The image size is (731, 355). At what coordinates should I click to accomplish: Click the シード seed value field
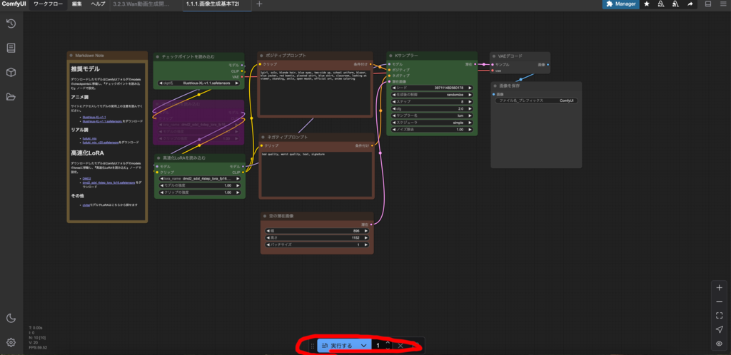click(x=432, y=88)
